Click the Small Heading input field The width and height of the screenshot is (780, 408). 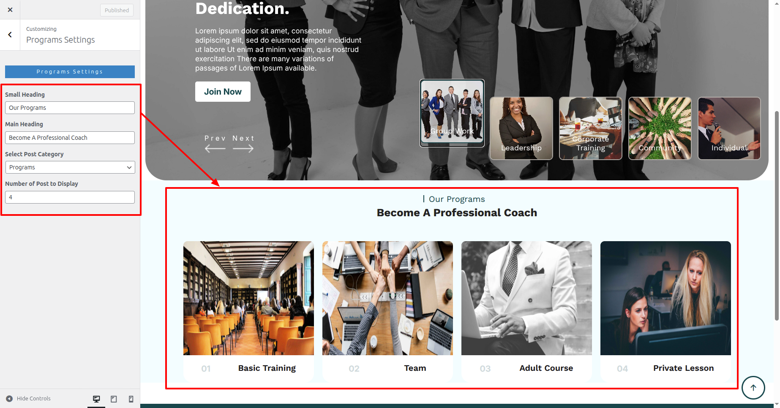pos(70,108)
